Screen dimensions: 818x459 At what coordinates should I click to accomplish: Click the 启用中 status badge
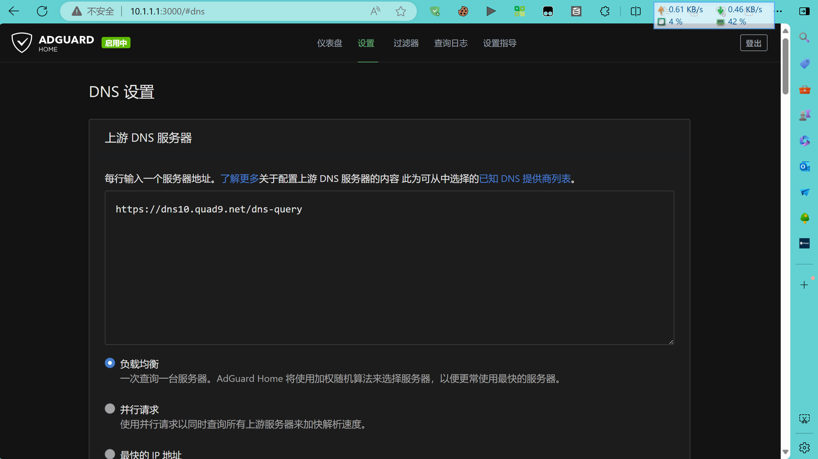tap(116, 43)
